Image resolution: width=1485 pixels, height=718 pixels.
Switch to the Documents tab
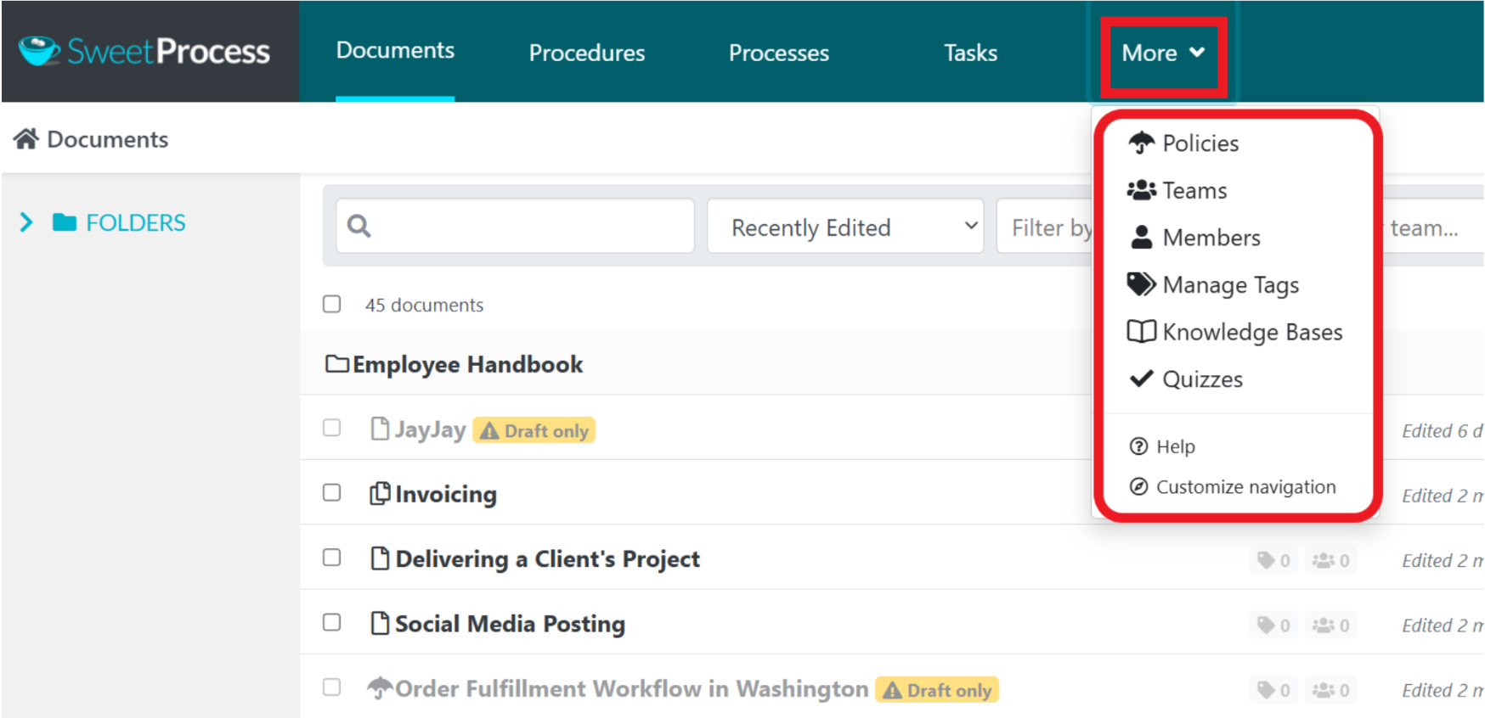395,51
